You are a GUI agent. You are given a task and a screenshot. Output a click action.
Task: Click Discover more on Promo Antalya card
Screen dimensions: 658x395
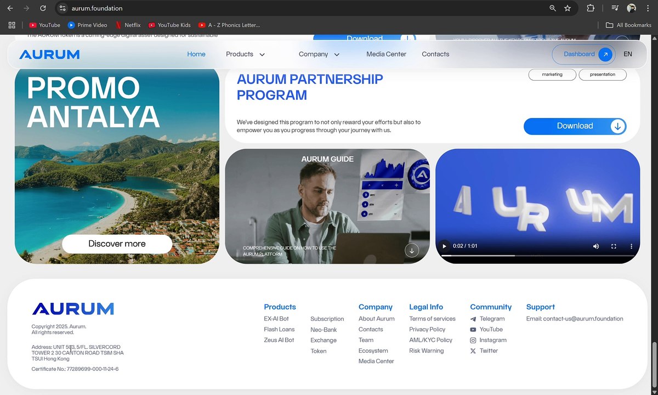pos(117,244)
